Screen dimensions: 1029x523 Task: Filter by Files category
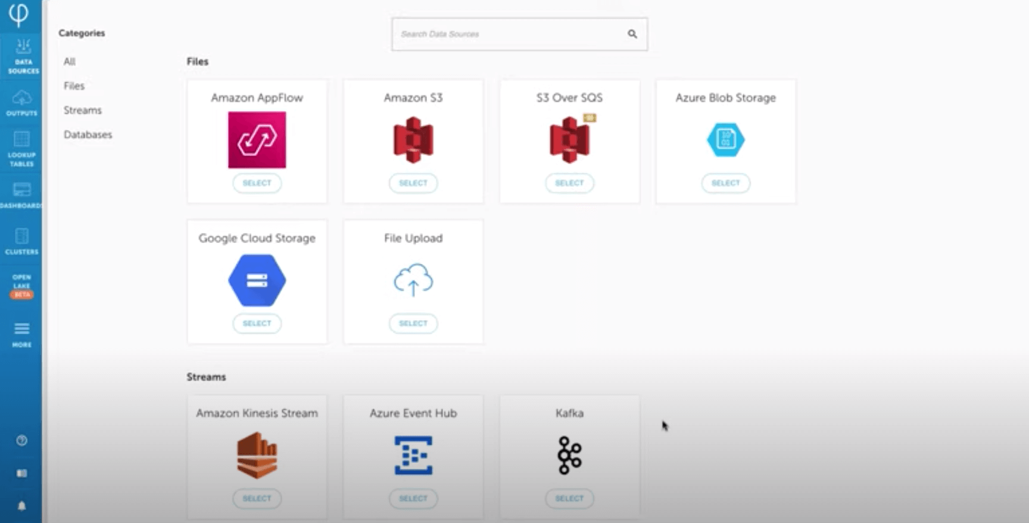click(x=74, y=86)
